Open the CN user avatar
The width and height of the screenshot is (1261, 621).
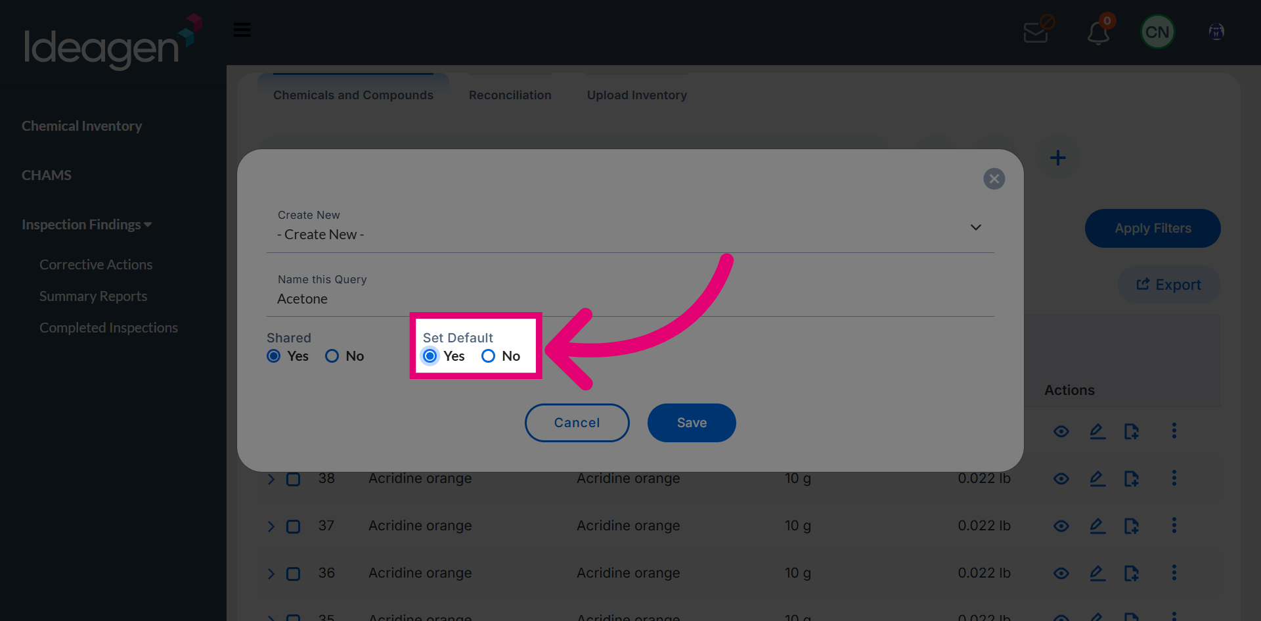coord(1157,32)
